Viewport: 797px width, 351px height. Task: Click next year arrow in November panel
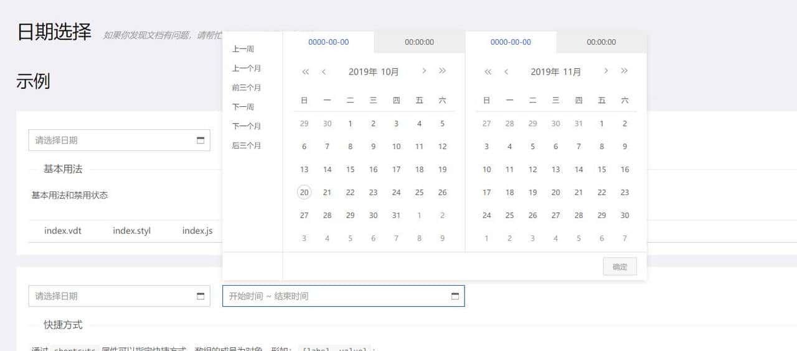click(625, 71)
